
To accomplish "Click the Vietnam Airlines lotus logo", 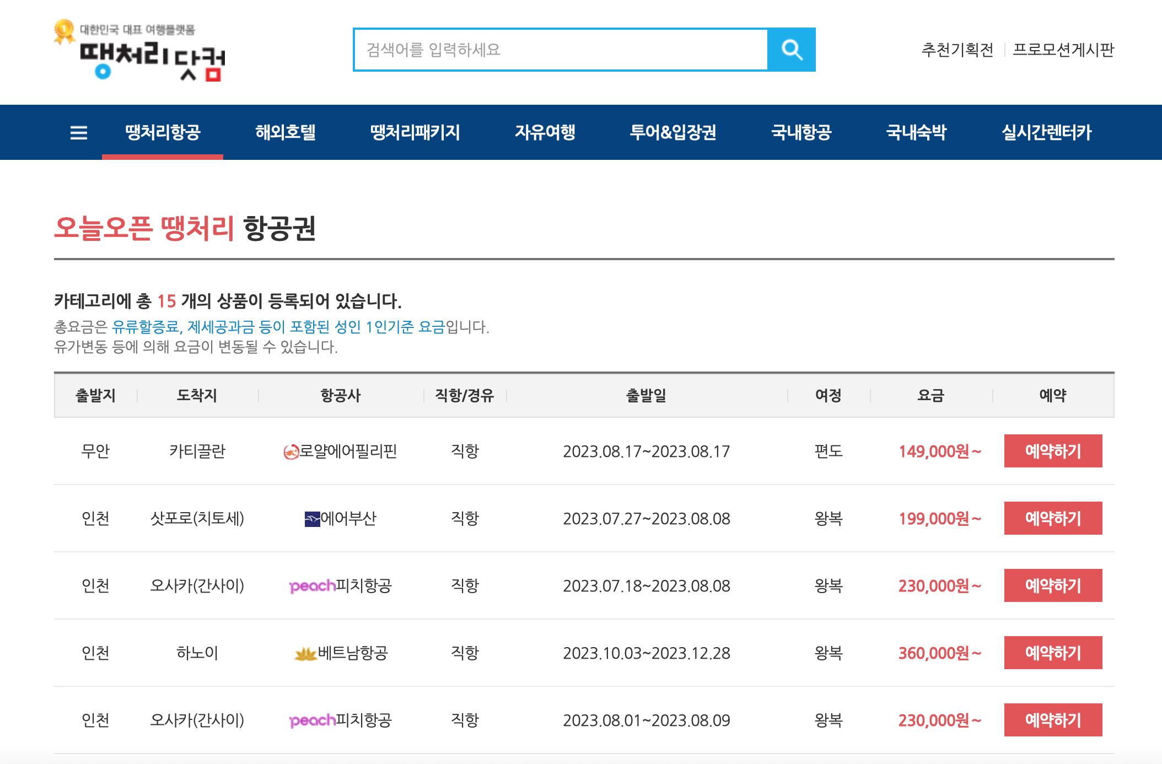I will [x=305, y=654].
